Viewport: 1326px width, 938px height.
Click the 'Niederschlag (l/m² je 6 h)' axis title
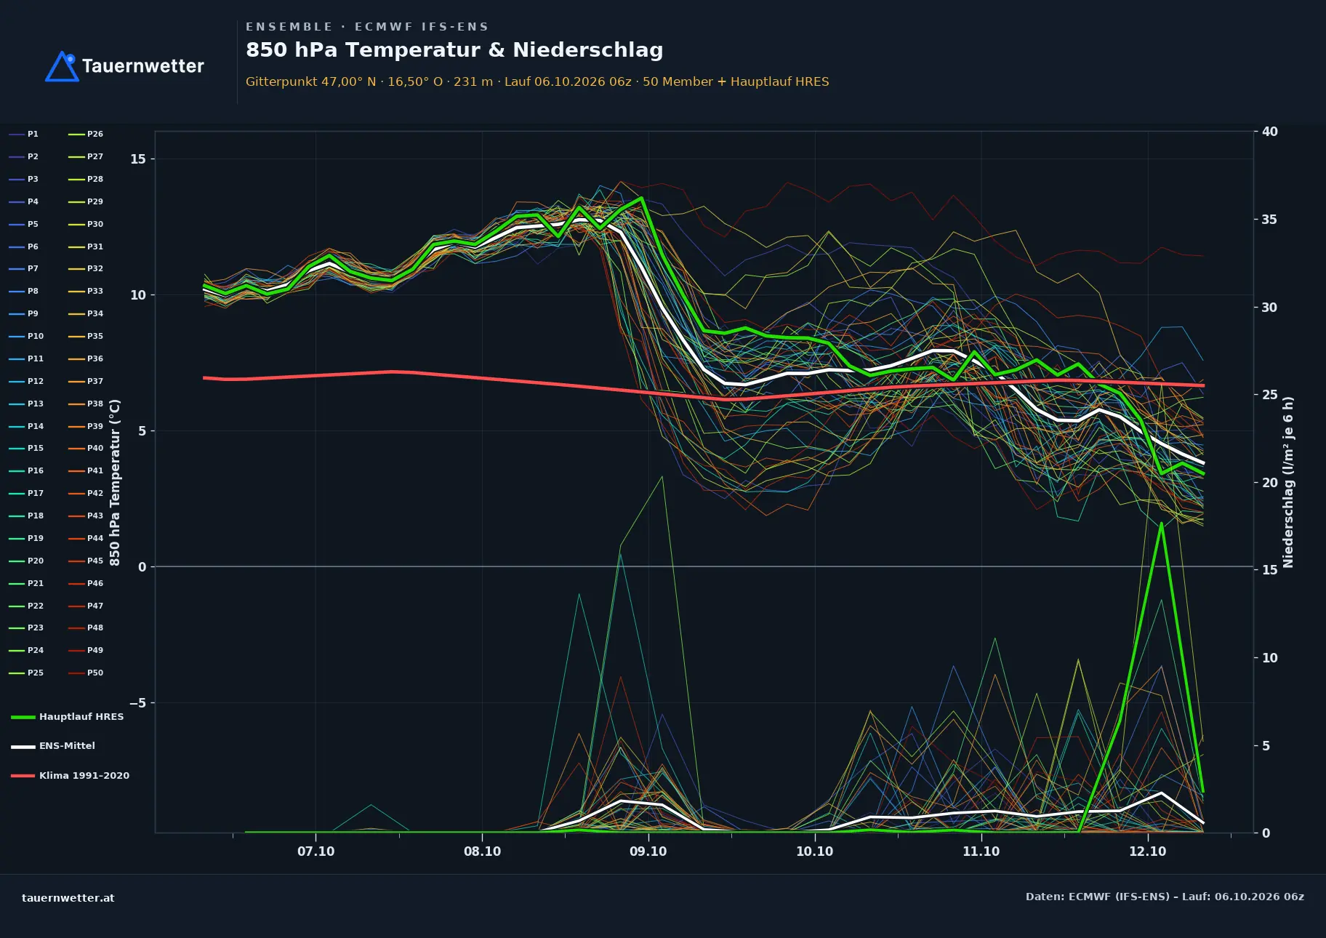tap(1288, 482)
